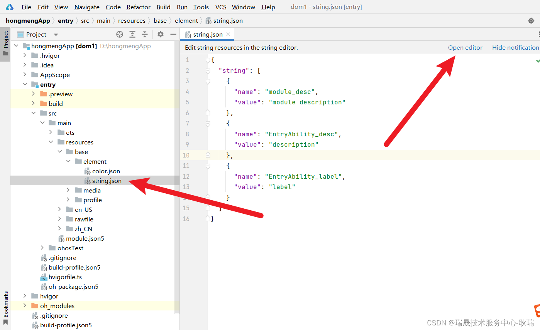
Task: Expand the AppScope folder
Action: click(x=25, y=75)
